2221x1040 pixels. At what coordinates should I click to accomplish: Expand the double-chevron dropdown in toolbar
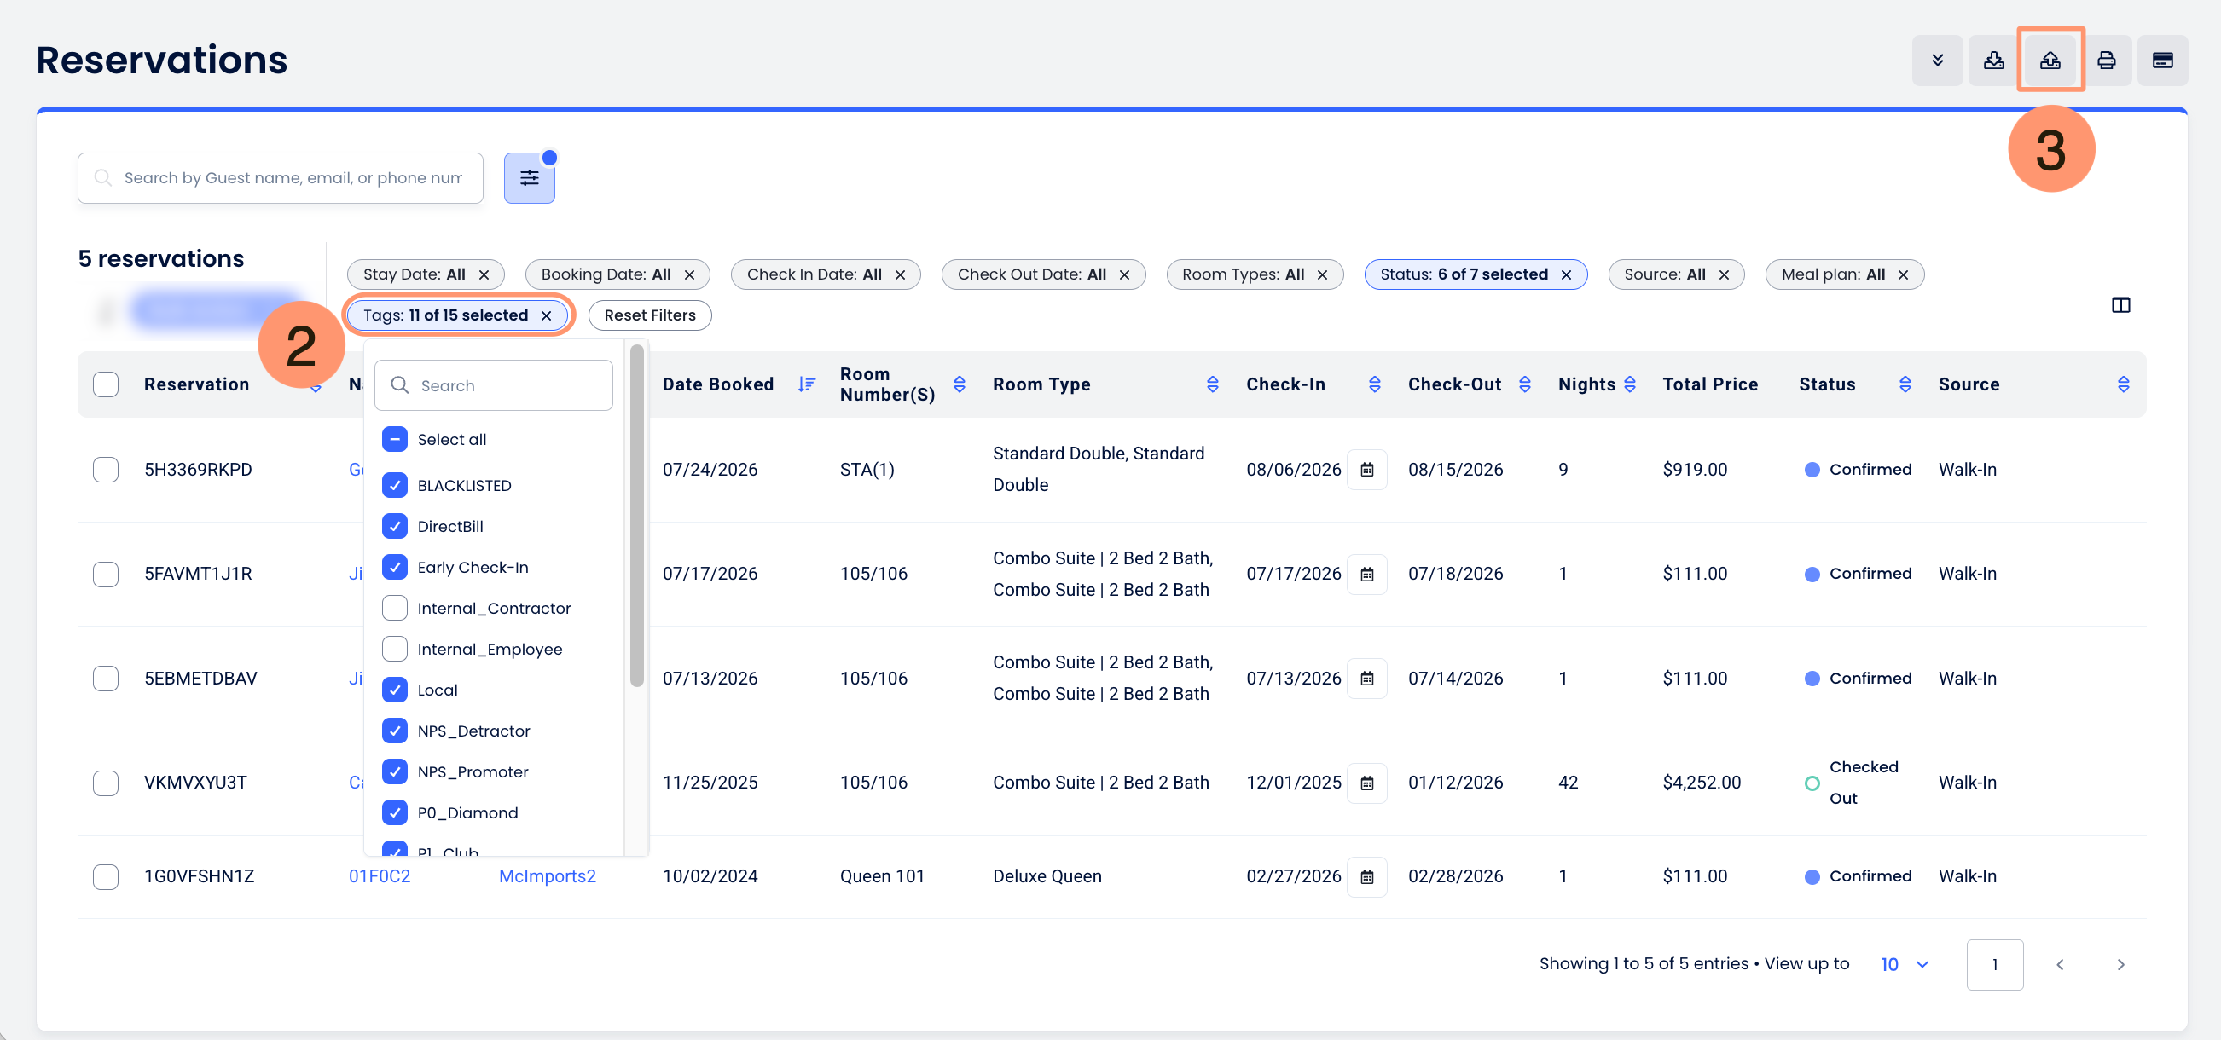coord(1936,61)
